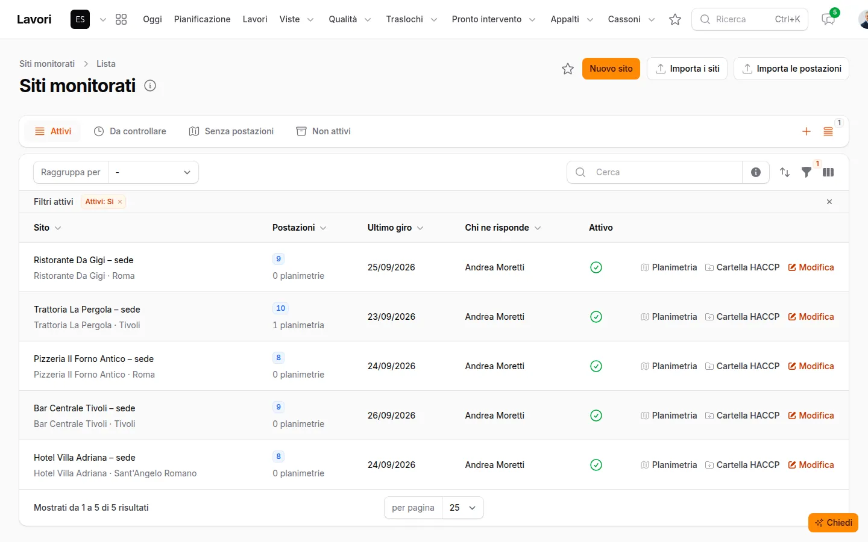Click Importa le postazioni button
Viewport: 868px width, 542px height.
791,69
